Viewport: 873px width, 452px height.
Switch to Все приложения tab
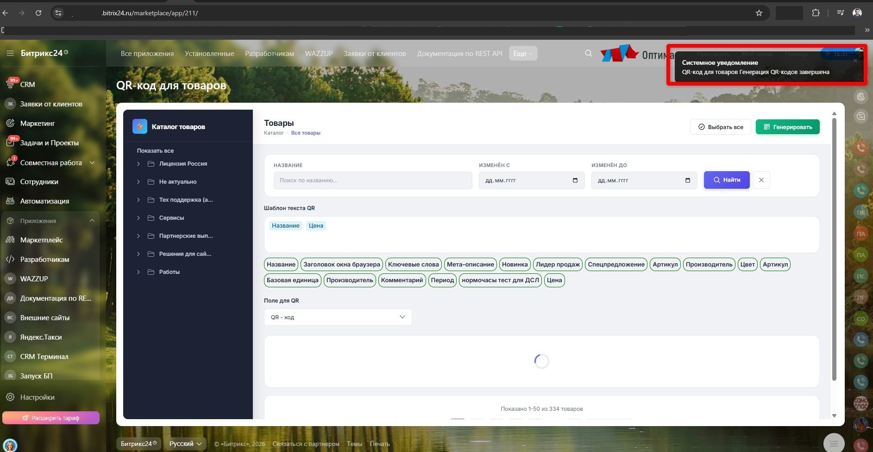[x=147, y=54]
